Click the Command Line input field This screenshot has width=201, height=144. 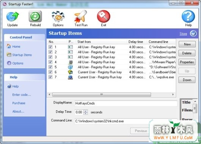126,121
